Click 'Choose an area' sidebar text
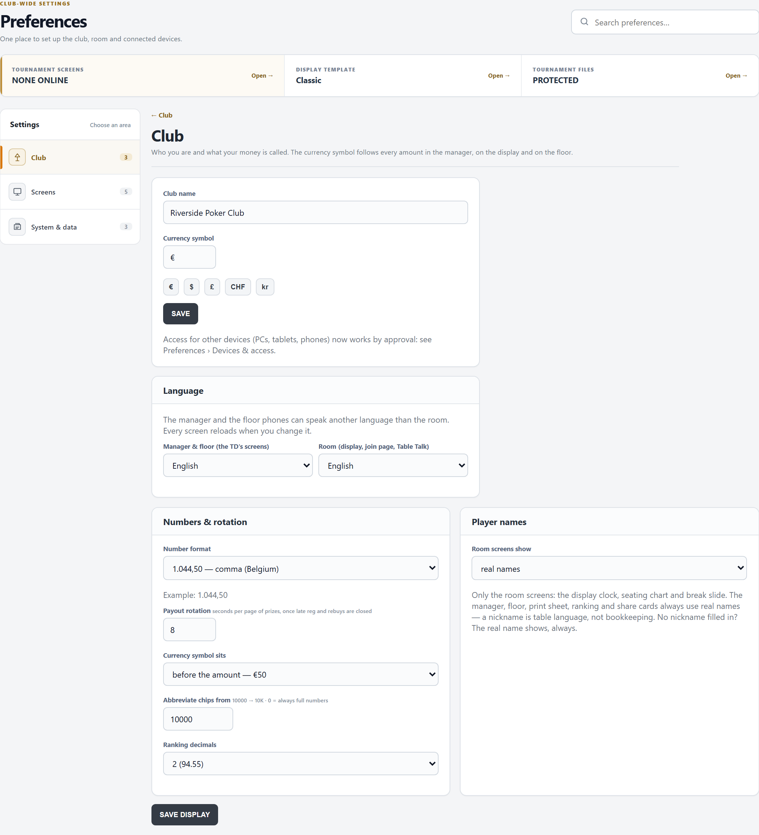 point(110,125)
